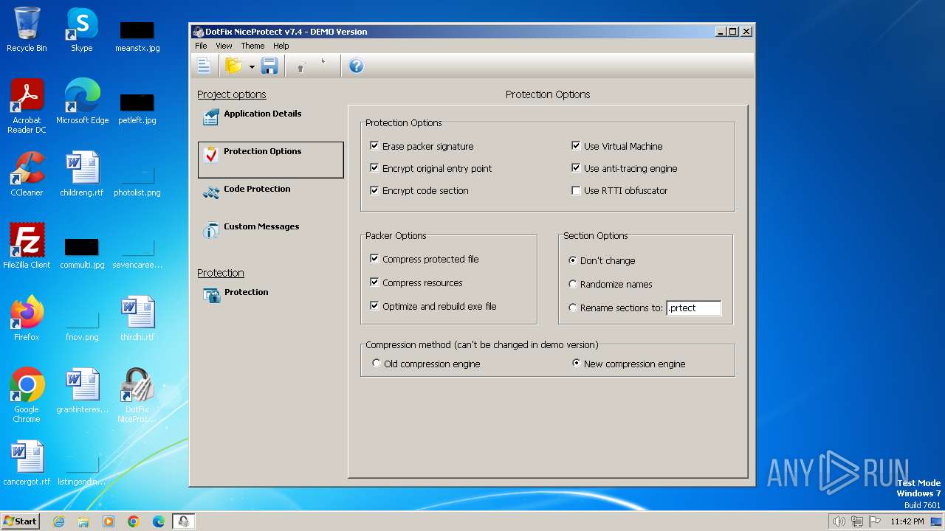Click the Code Protection sidebar icon
The height and width of the screenshot is (531, 945).
211,192
